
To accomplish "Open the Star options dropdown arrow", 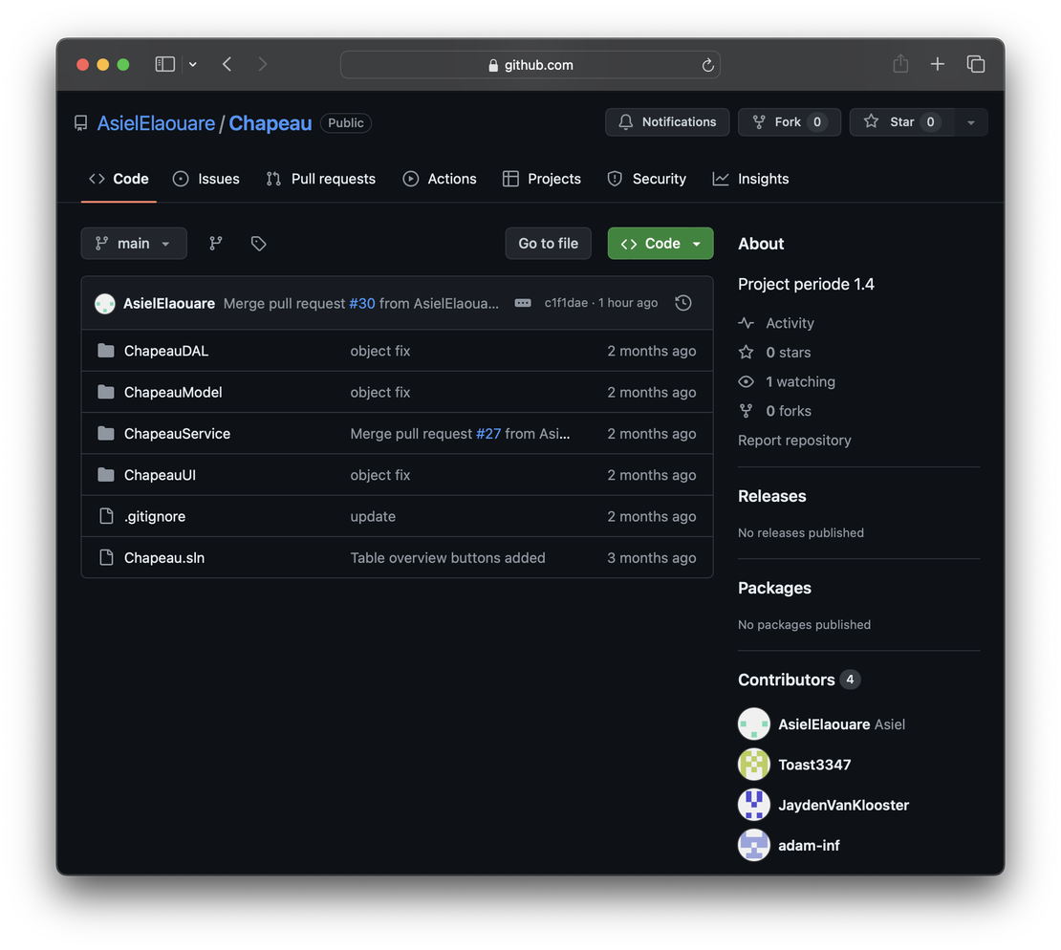I will click(x=970, y=121).
